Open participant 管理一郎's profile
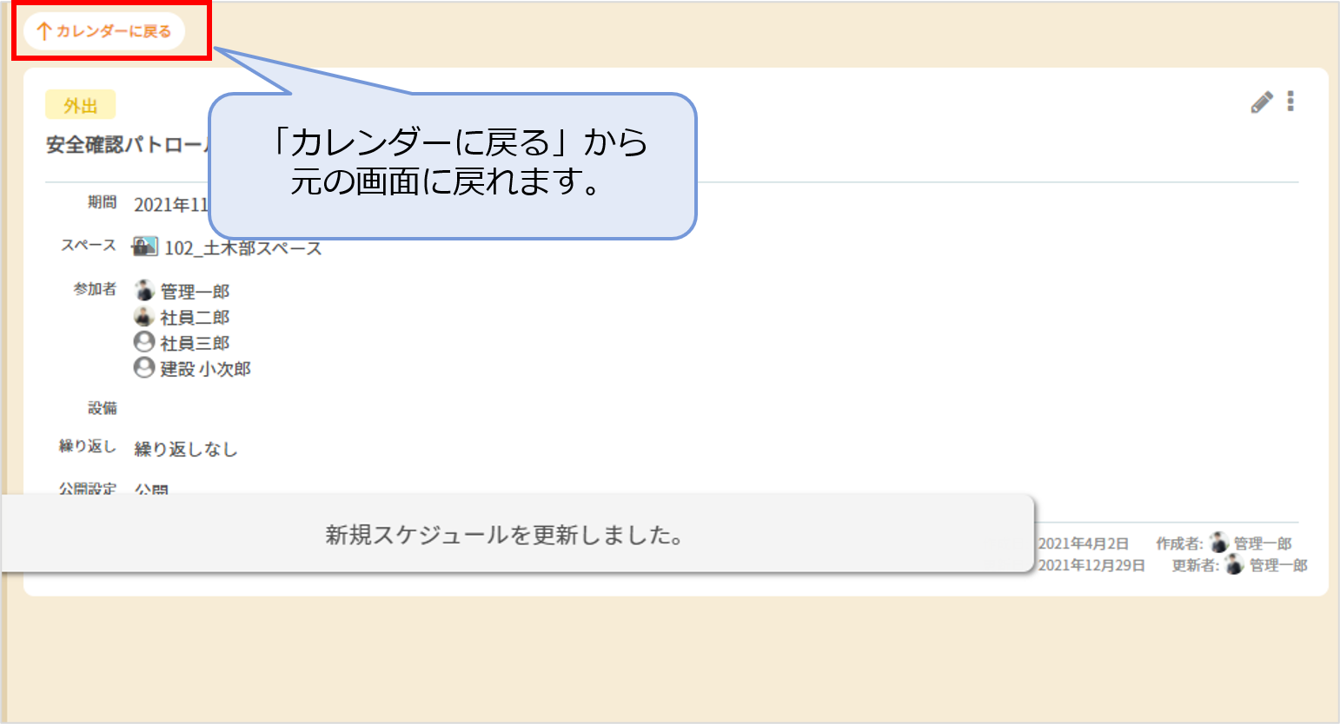Image resolution: width=1340 pixels, height=724 pixels. pos(195,291)
